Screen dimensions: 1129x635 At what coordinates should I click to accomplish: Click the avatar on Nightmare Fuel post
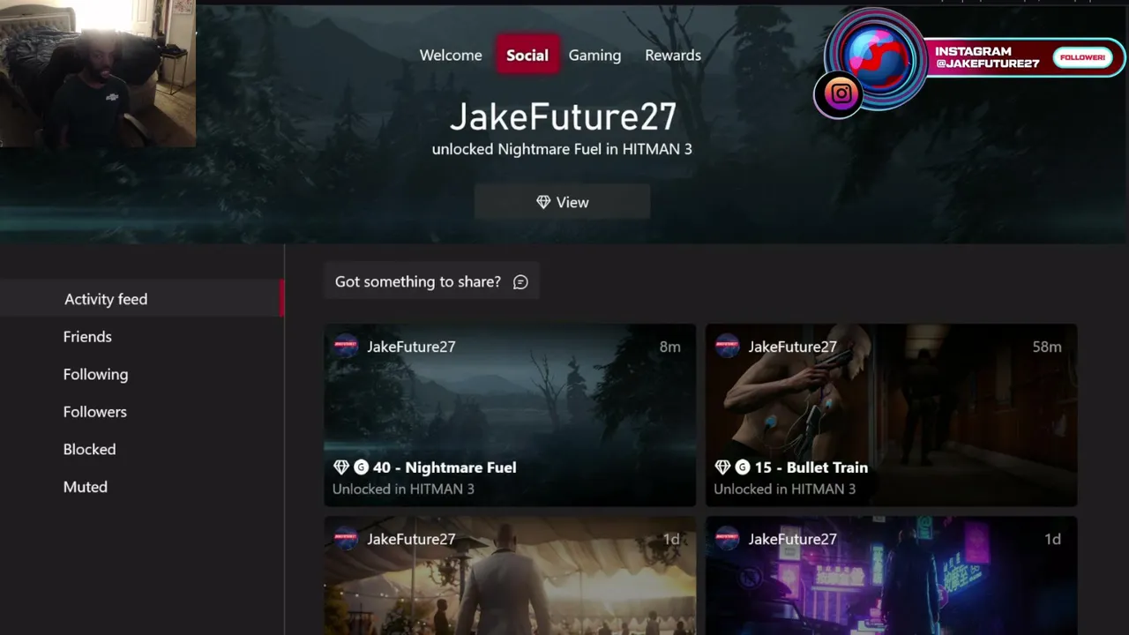[x=346, y=347]
